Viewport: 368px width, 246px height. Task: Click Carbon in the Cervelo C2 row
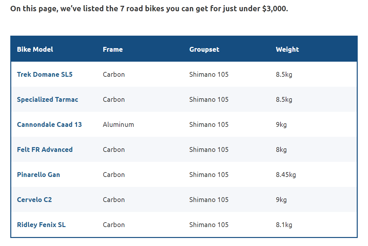114,200
